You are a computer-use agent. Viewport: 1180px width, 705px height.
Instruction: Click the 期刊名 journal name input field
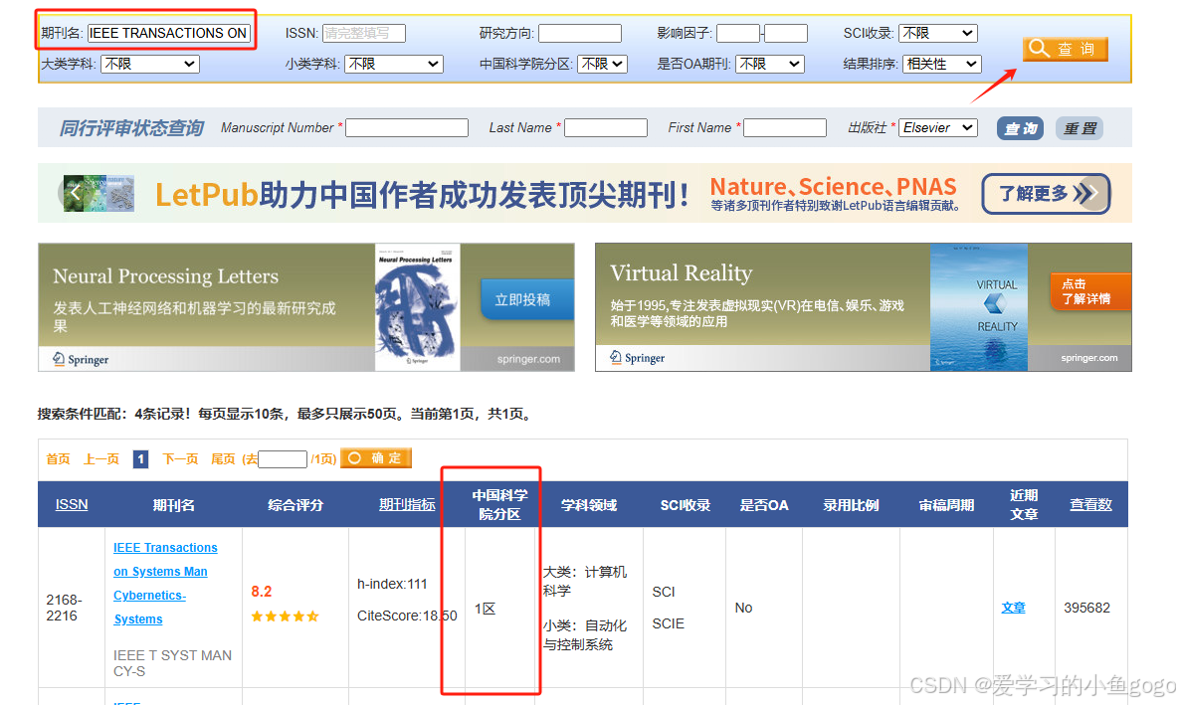168,33
